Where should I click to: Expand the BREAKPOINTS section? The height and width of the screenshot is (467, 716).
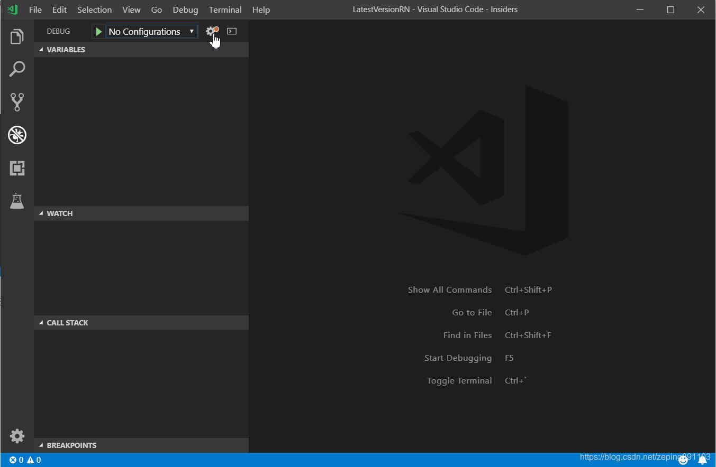pos(141,445)
